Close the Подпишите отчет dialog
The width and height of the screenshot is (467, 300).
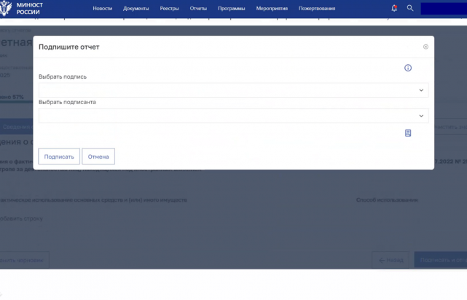point(425,47)
